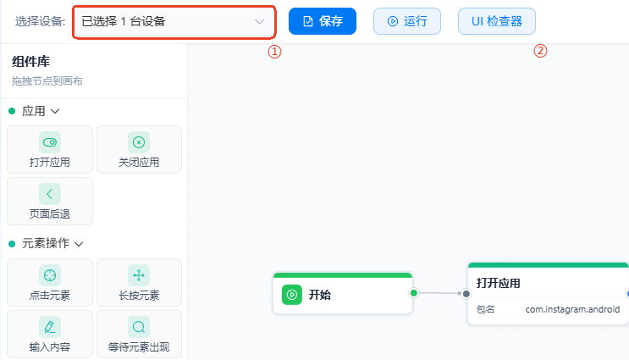The image size is (629, 360).
Task: Click the grey input port of 打开应用 node
Action: click(466, 294)
